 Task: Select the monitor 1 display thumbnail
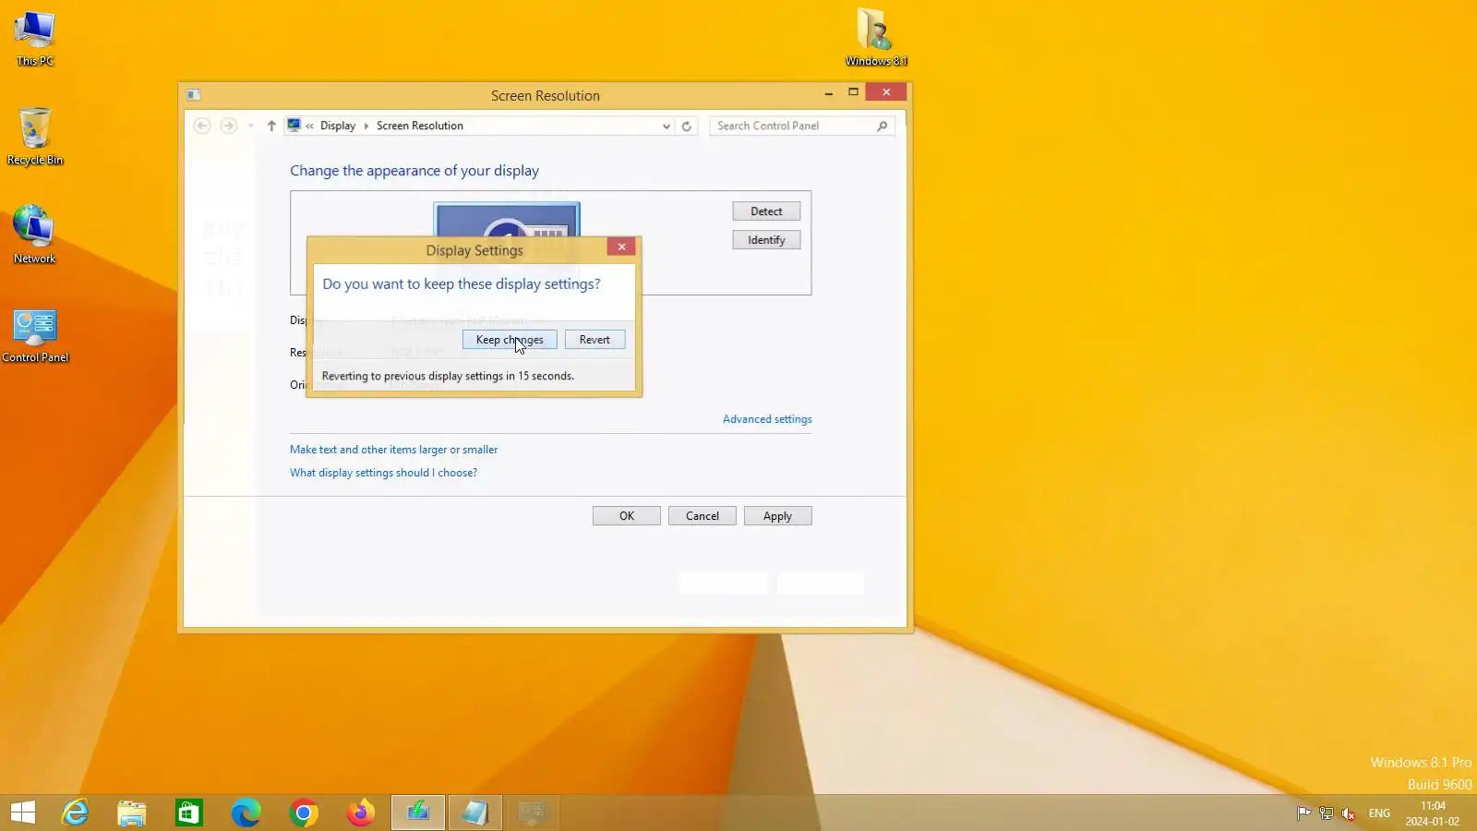click(507, 221)
